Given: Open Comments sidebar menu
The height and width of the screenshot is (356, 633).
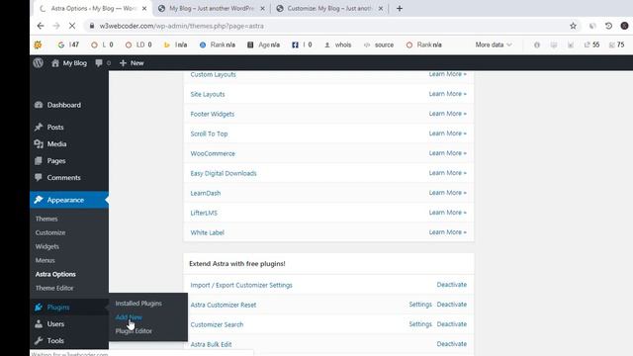Looking at the screenshot, I should (69, 178).
